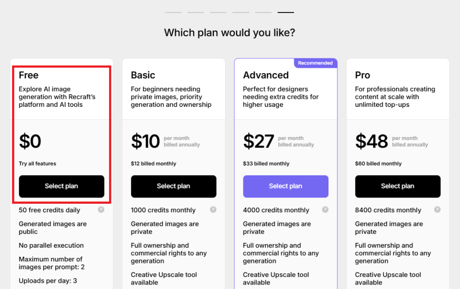Click the active sixth progress step indicator

click(x=286, y=12)
